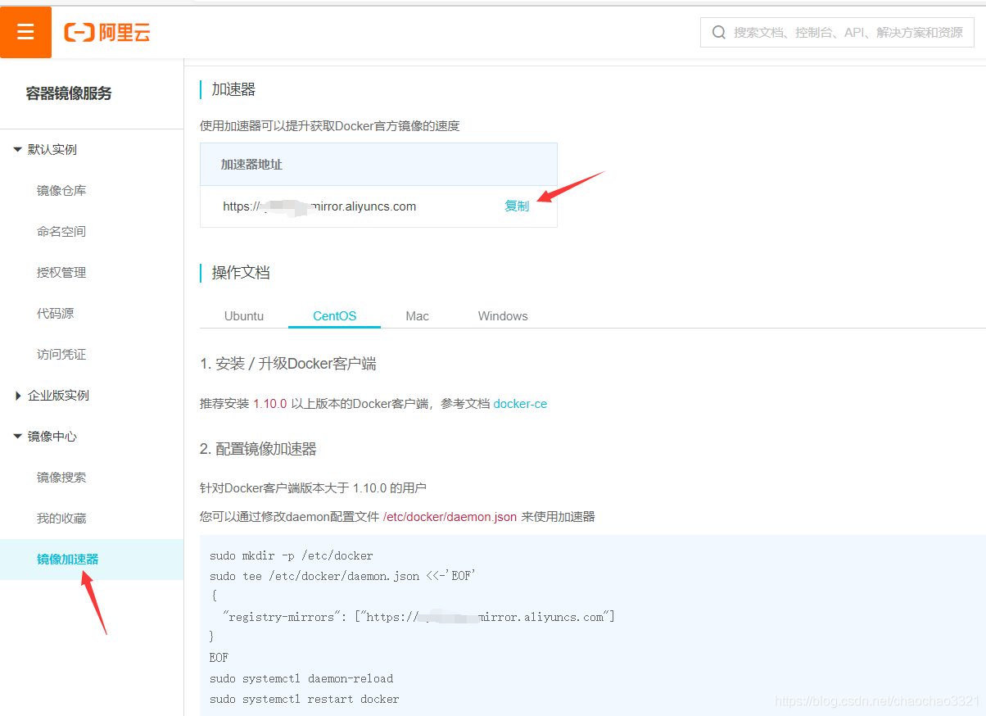The height and width of the screenshot is (716, 986).
Task: Switch to the Ubuntu tab
Action: click(x=244, y=316)
